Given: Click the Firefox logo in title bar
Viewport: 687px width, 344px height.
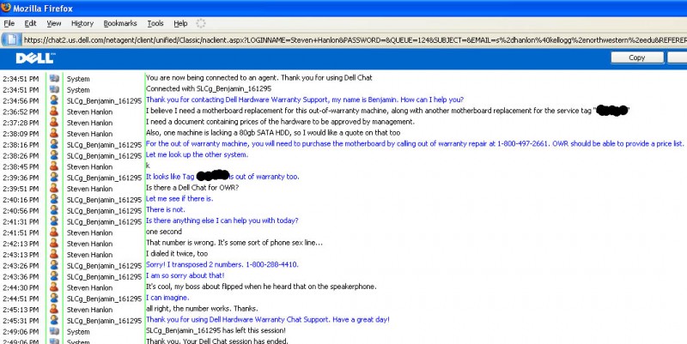Looking at the screenshot, I should [x=6, y=8].
